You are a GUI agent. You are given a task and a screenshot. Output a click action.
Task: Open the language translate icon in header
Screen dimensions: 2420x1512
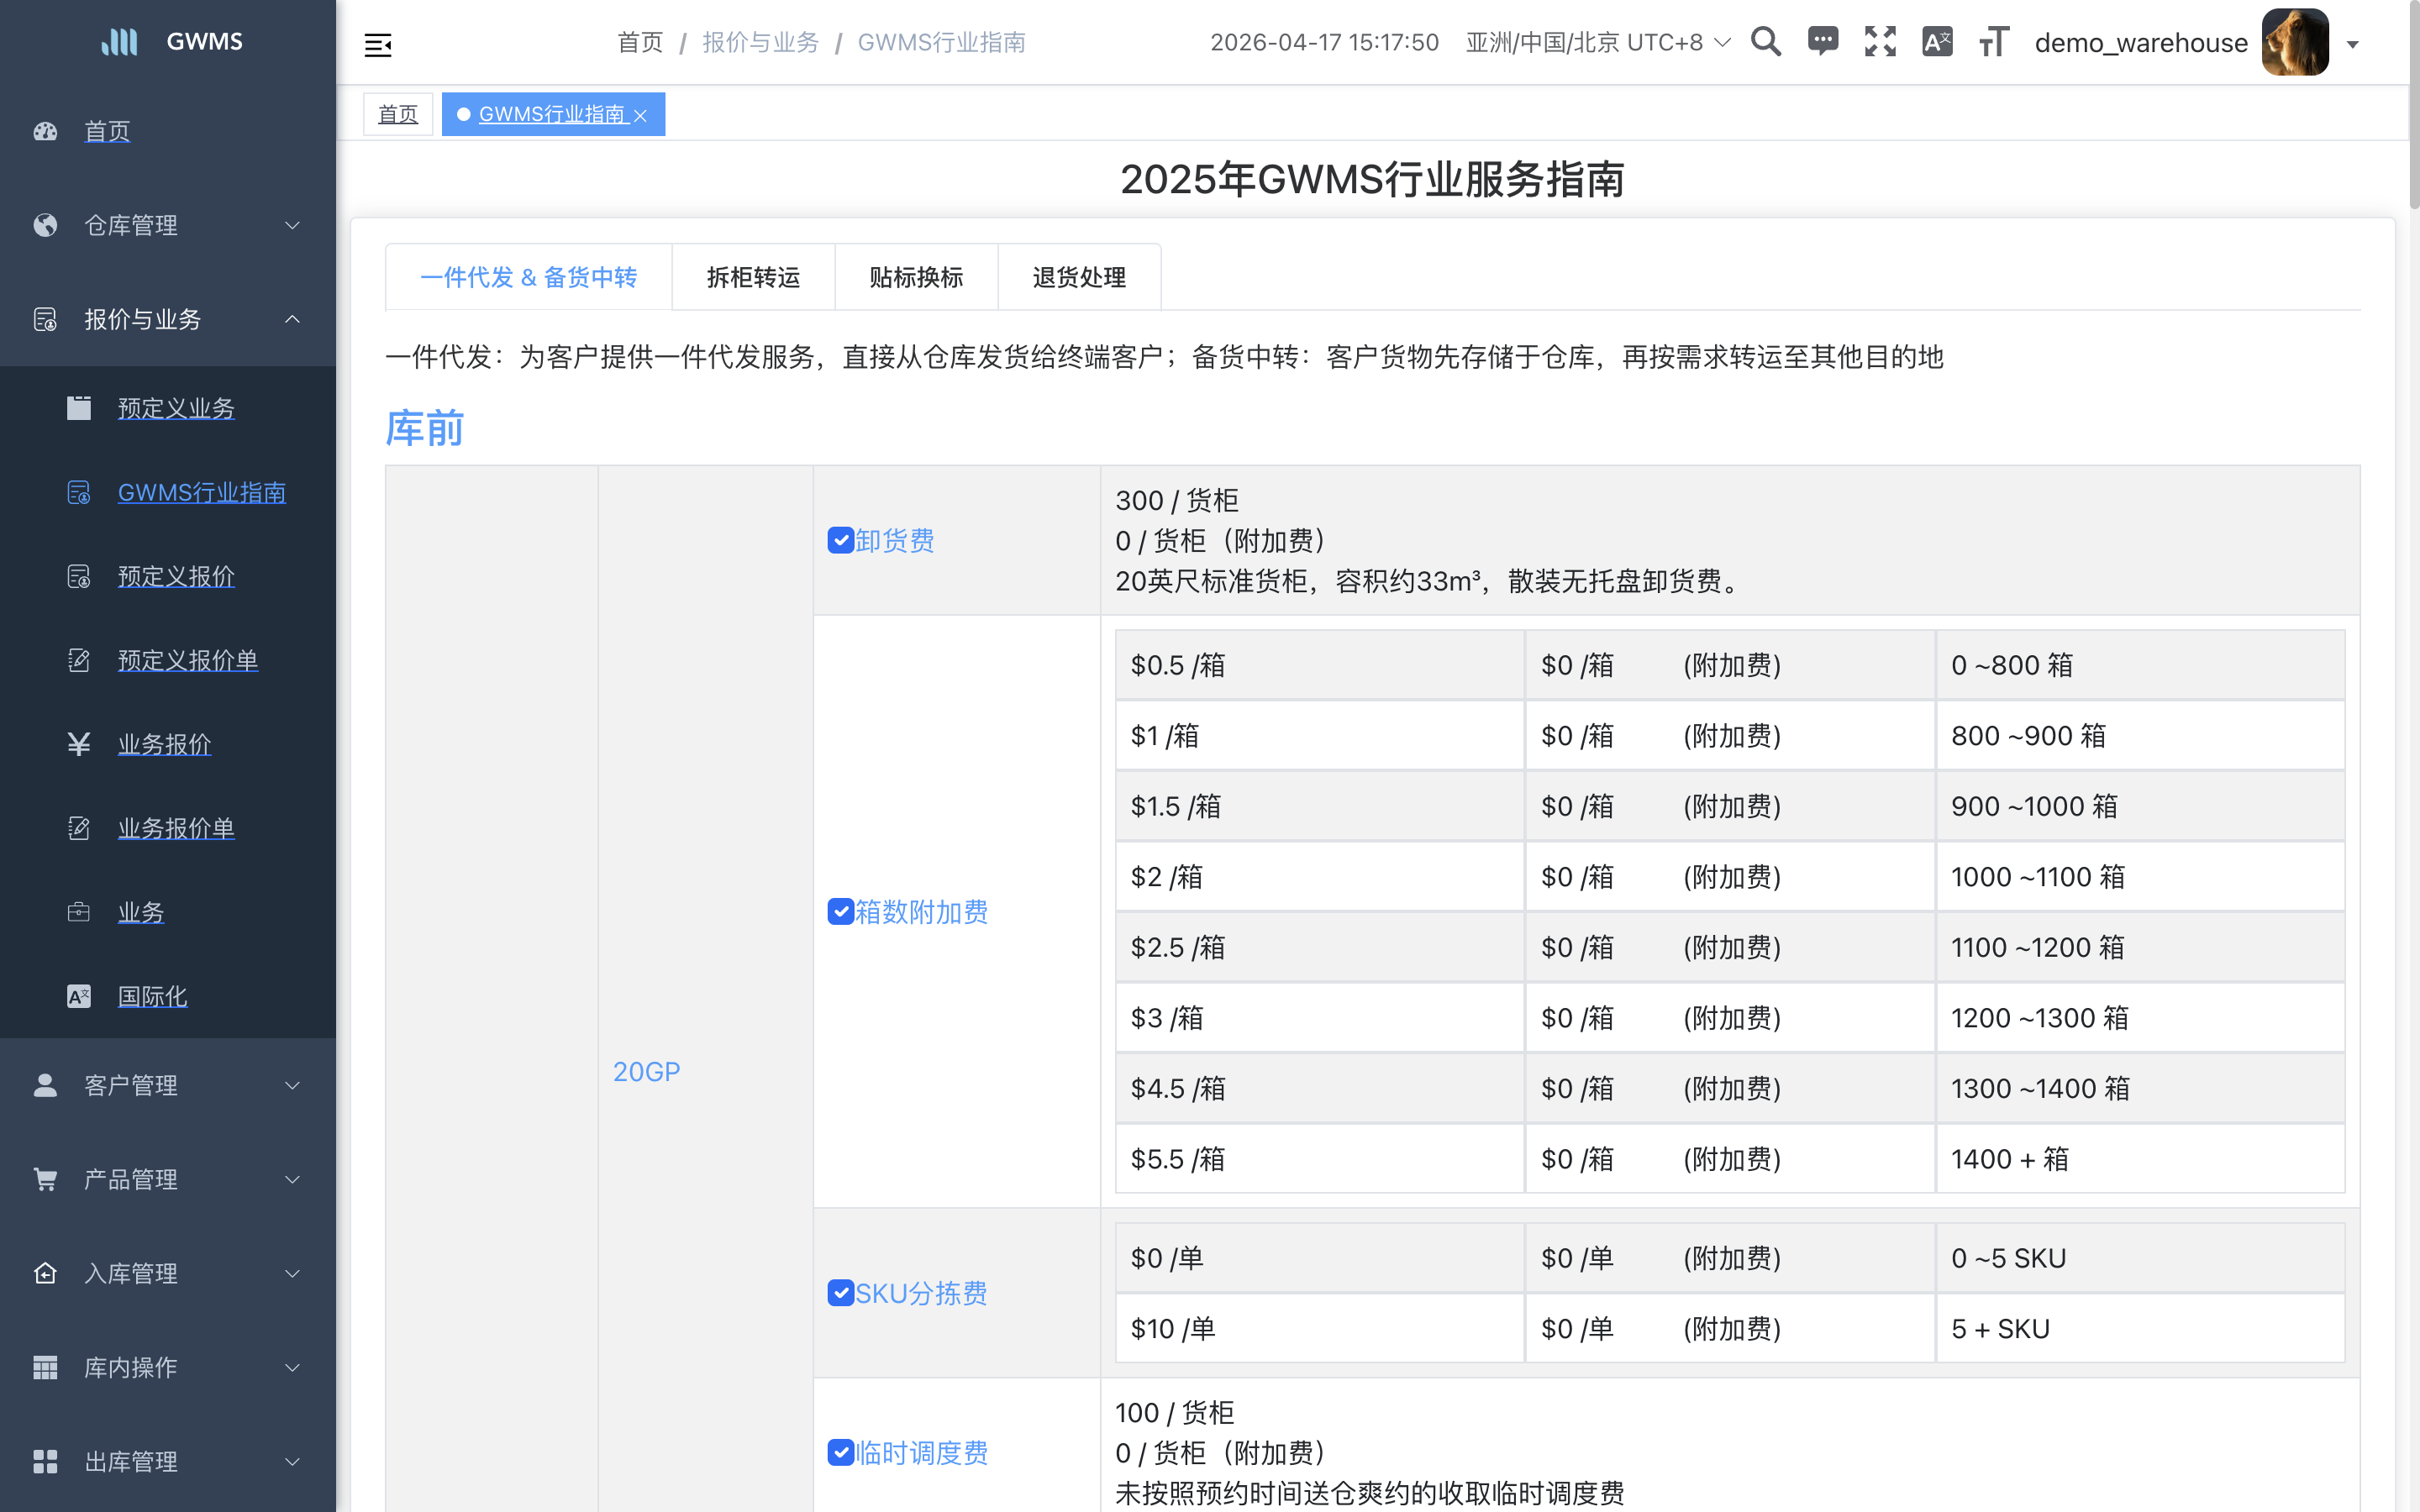click(x=1937, y=42)
